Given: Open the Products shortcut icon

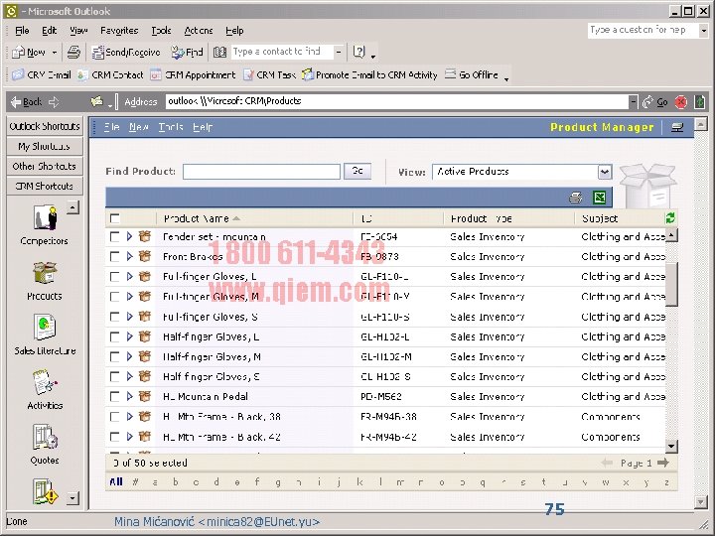Looking at the screenshot, I should 45,273.
